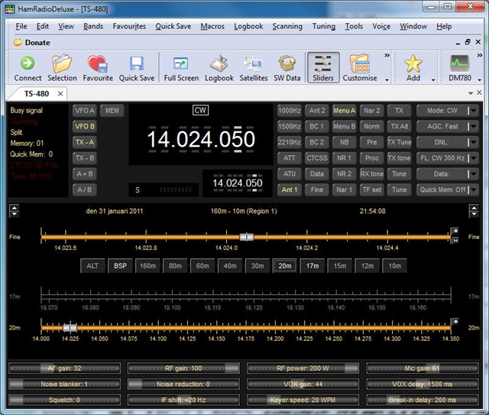
Task: Open the Data dropdown selector
Action: 474,173
